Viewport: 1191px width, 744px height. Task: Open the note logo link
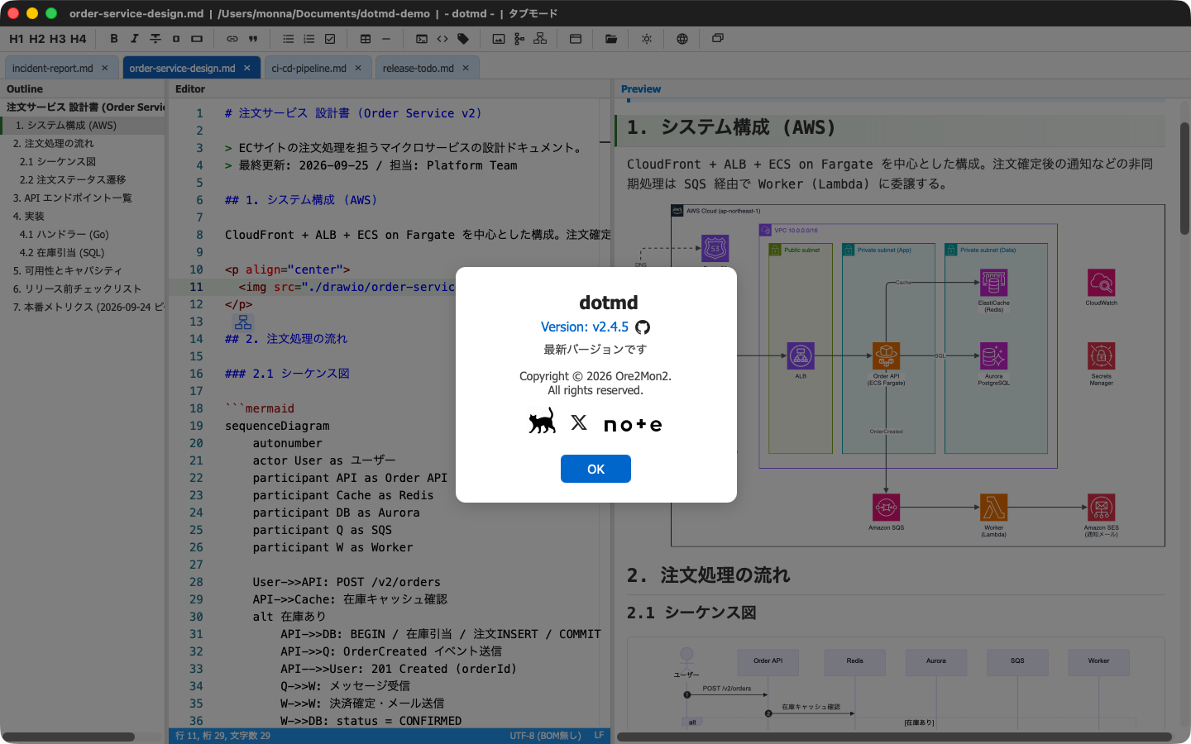pos(633,425)
